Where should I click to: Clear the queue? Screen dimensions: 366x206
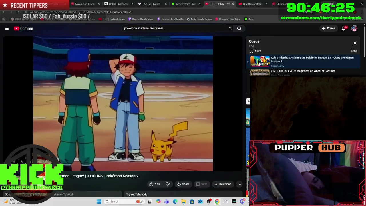point(354,51)
